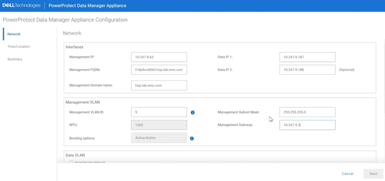Viewport: 385px width, 181px height.
Task: Edit the Management IP field
Action: point(159,57)
